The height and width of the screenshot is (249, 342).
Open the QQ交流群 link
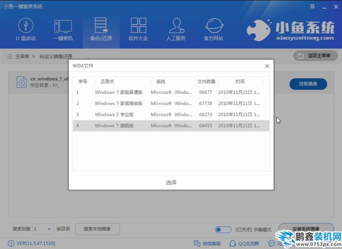point(244,243)
